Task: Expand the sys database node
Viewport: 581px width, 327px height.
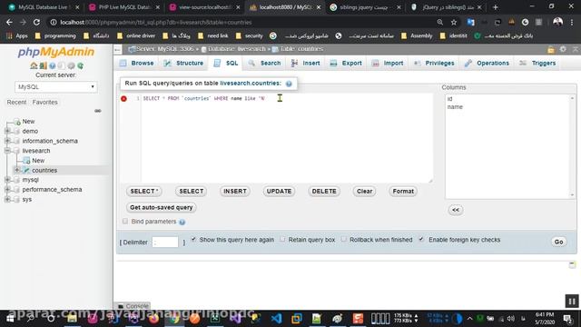Action: click(x=7, y=199)
